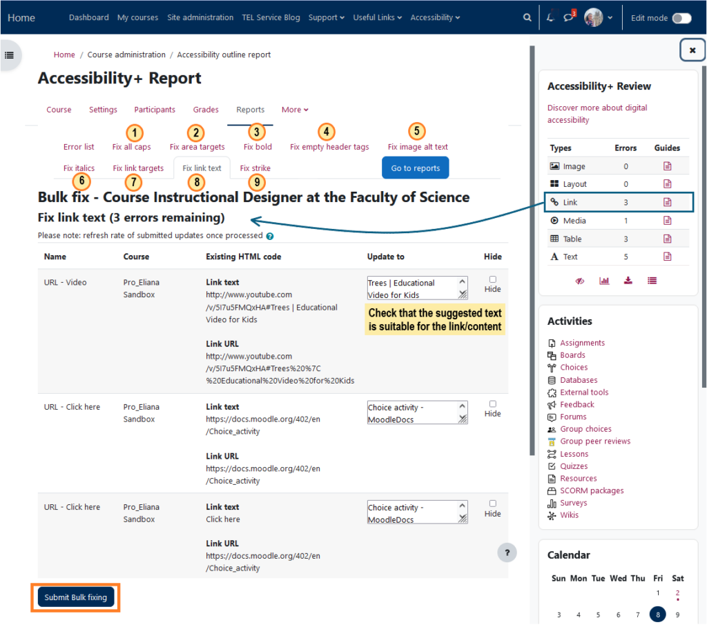Expand the More menu in course navigation
707x627 pixels.
[x=295, y=110]
